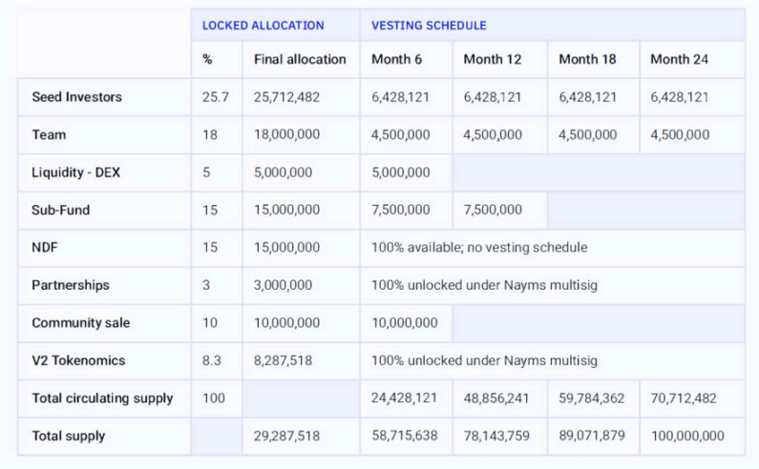Select the 100,000,000 Month 24 total cell
759x469 pixels.
coord(687,437)
